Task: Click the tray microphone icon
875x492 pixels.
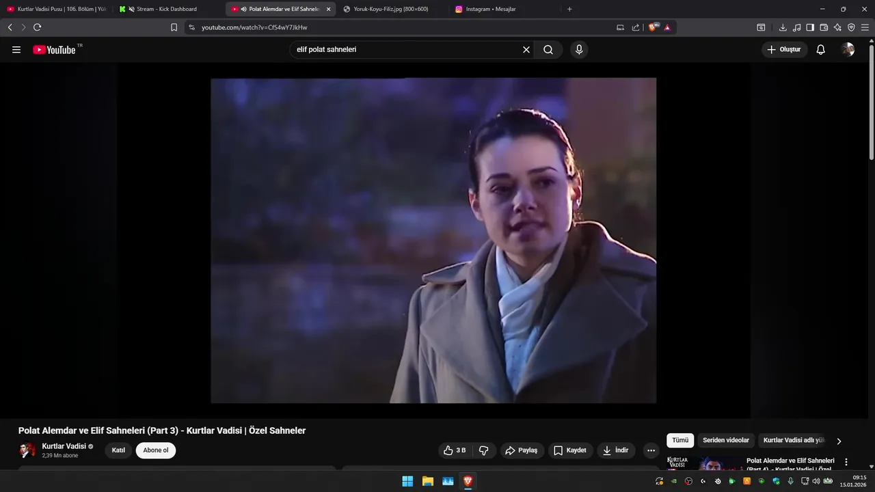Action: pos(791,481)
